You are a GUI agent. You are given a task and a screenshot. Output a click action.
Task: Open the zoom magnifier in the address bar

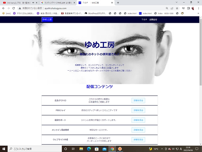pyautogui.click(x=167, y=8)
